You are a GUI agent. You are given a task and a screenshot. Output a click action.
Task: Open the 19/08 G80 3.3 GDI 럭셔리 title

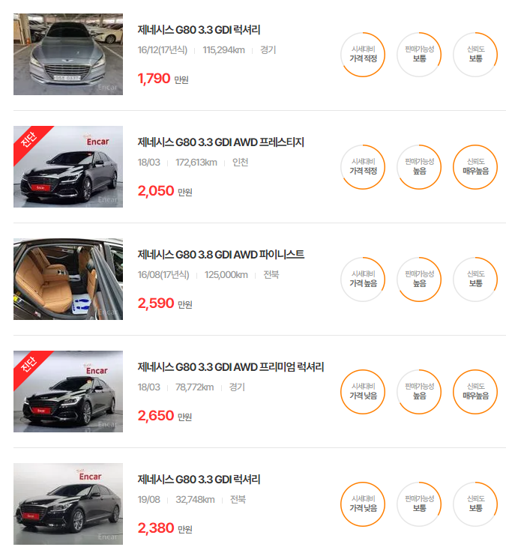[x=199, y=480]
